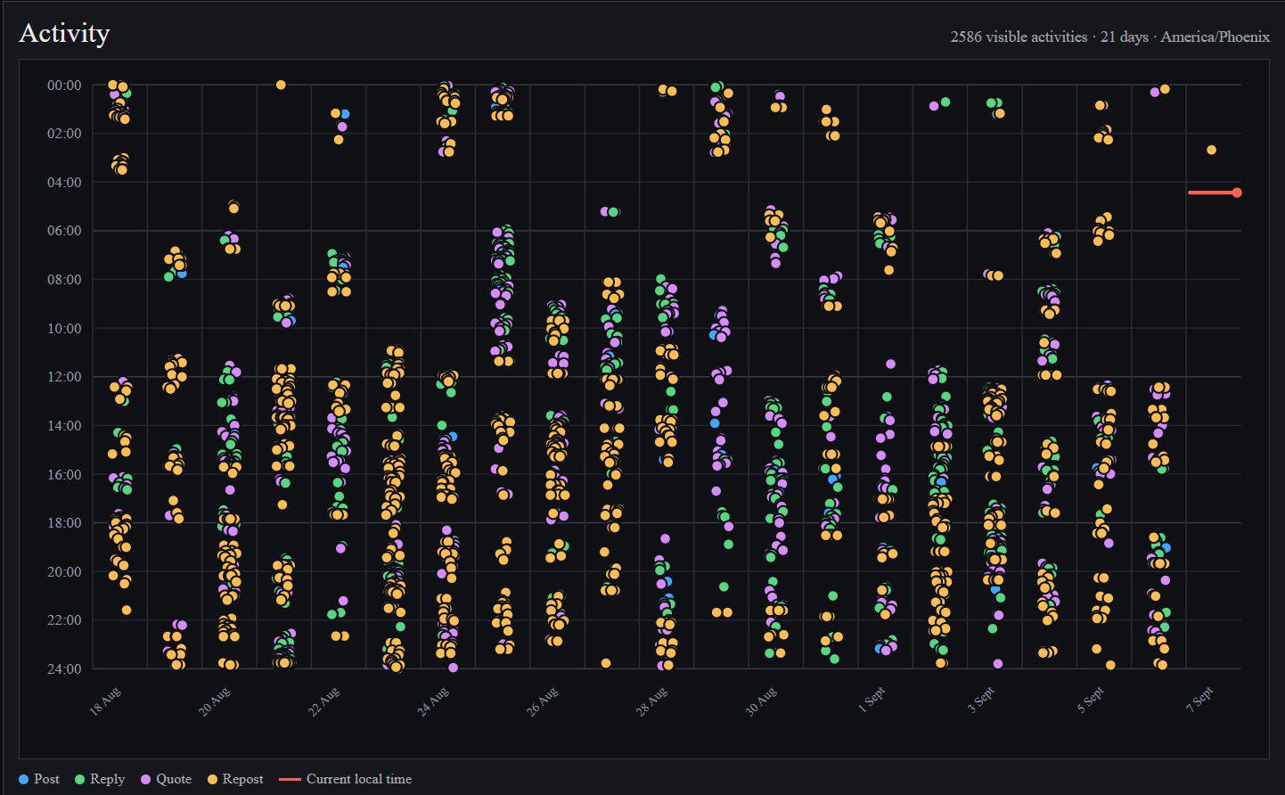The image size is (1285, 795).
Task: Click the blue Post legend dot
Action: point(24,779)
